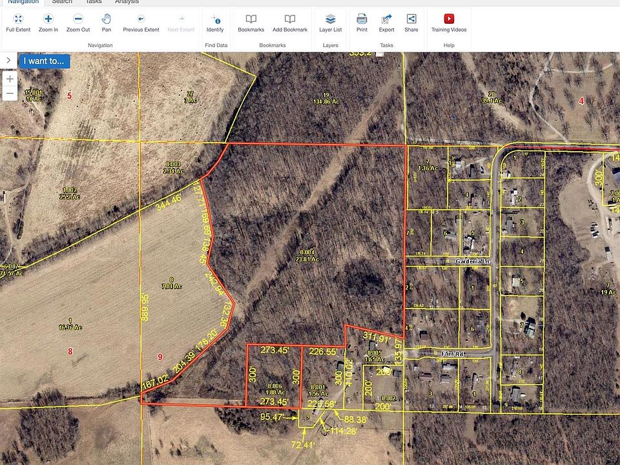Click parcel label 8.004 23.81 Ac
Image resolution: width=620 pixels, height=465 pixels.
307,256
